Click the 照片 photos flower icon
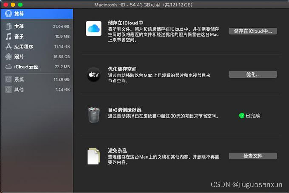 click(x=8, y=57)
